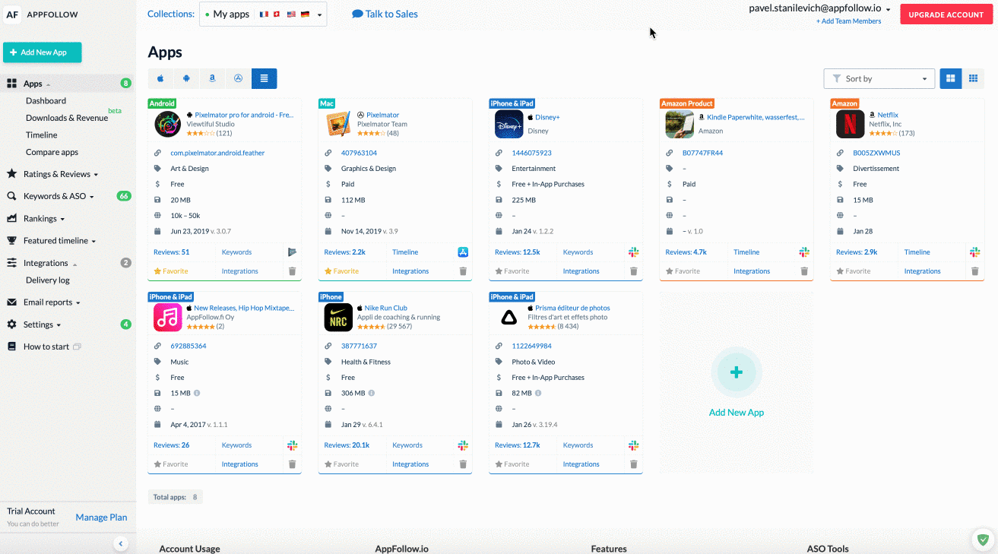Click Add Team Members link
This screenshot has height=554, width=998.
click(x=849, y=21)
